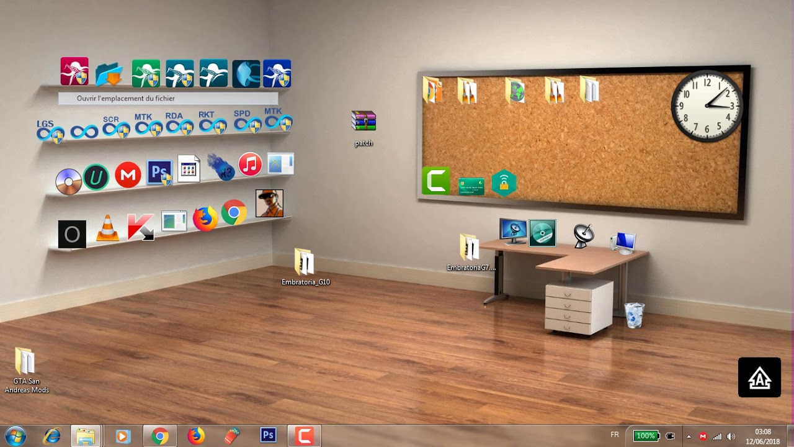Open the standalone satellite dish icon
This screenshot has width=794, height=447.
[583, 235]
